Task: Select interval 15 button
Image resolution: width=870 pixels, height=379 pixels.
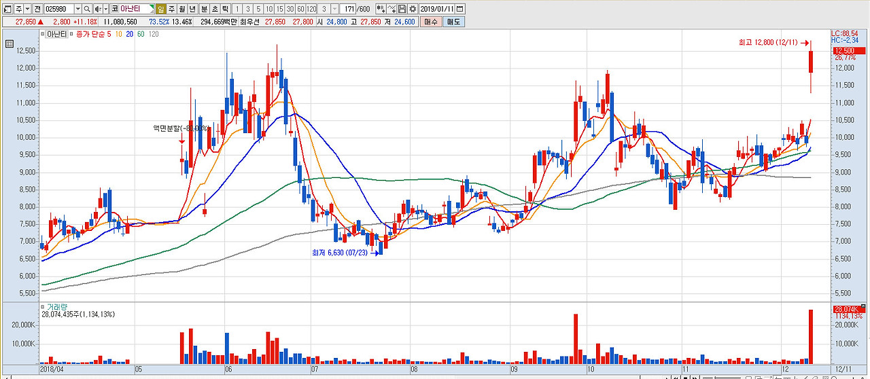Action: (x=280, y=9)
